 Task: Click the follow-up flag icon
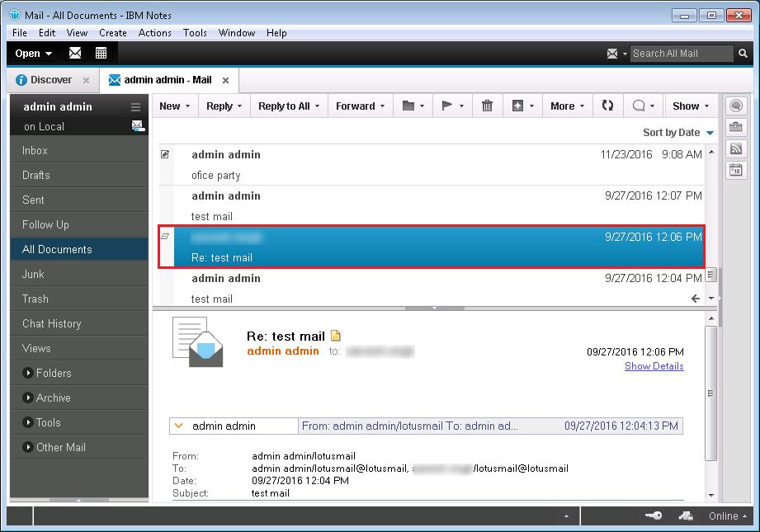click(x=447, y=106)
